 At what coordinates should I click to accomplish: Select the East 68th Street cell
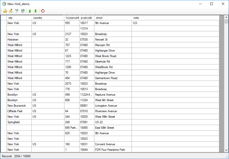pyautogui.click(x=113, y=128)
